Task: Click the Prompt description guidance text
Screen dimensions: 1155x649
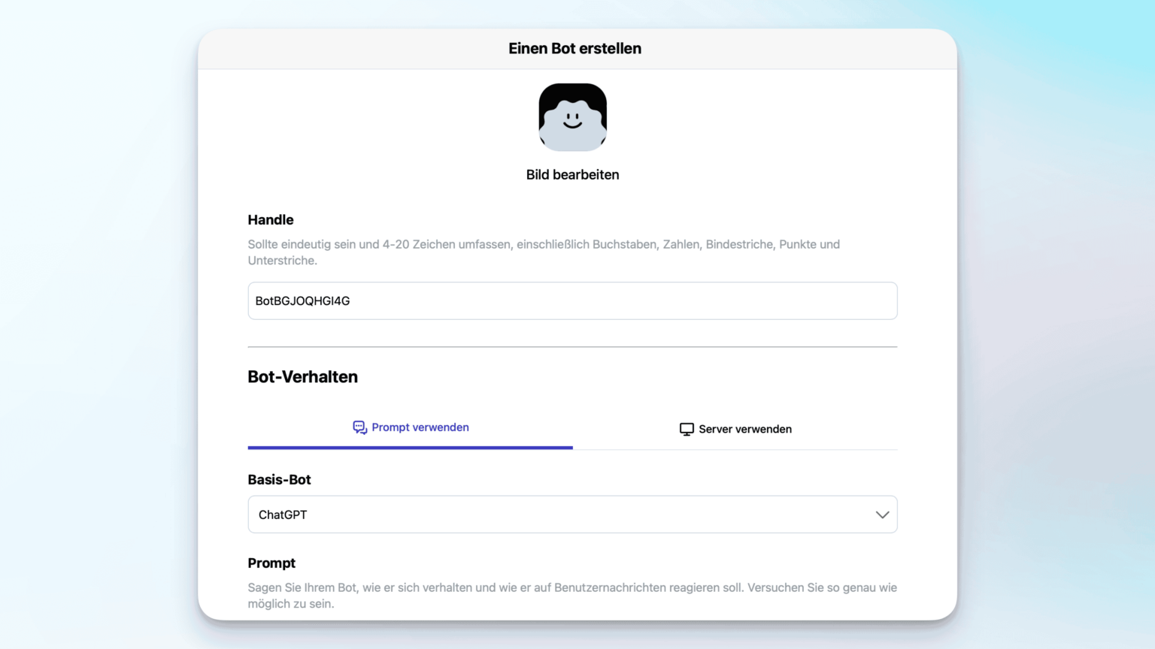Action: (x=572, y=595)
